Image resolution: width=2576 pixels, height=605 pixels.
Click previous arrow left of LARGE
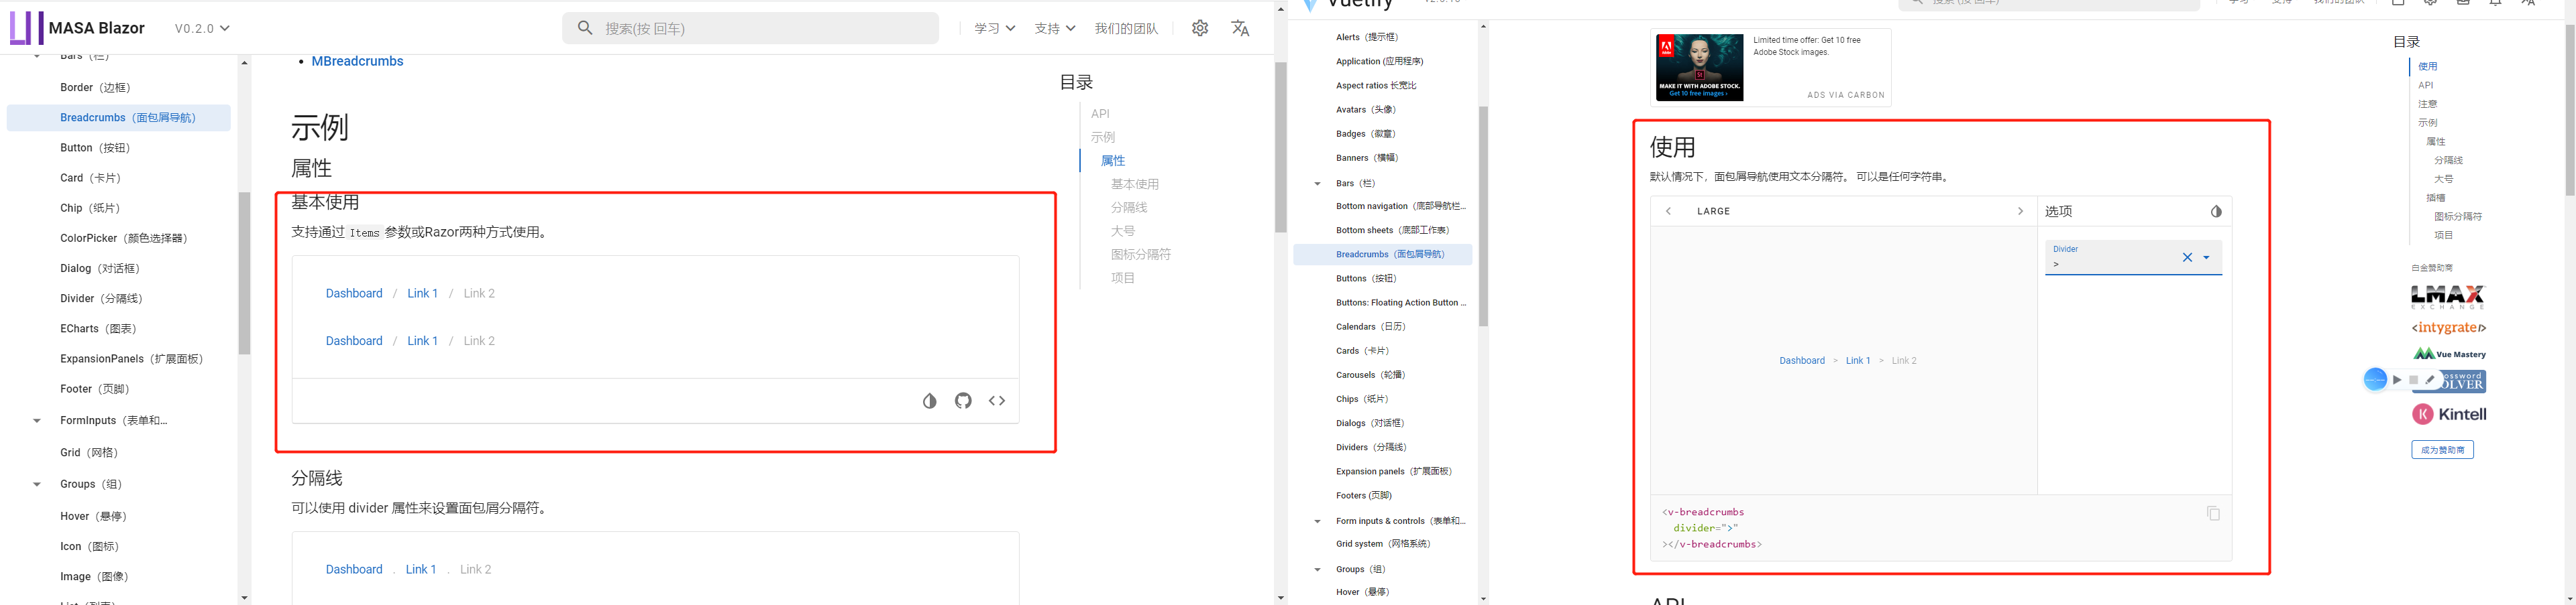(x=1668, y=212)
